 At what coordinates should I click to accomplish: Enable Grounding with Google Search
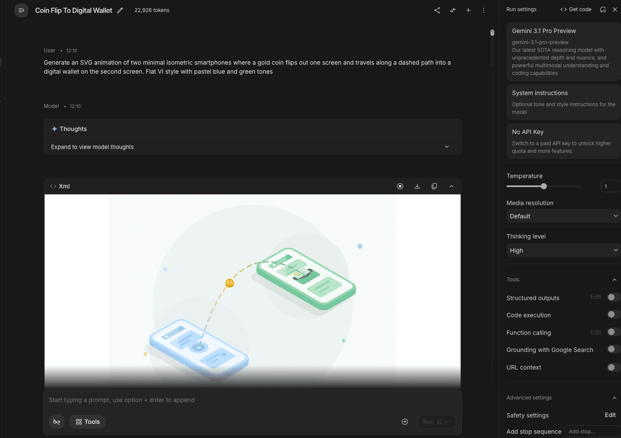pos(613,349)
